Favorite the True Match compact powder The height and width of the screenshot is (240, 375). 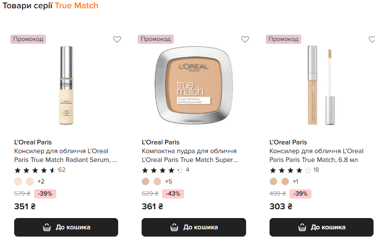245,40
